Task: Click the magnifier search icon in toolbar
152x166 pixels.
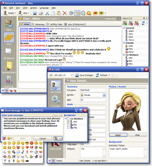Action: pyautogui.click(x=83, y=13)
